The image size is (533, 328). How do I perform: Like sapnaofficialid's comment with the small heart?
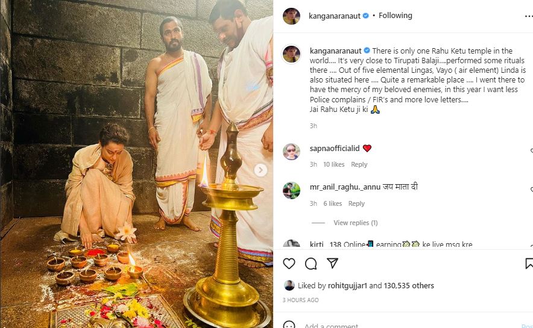(531, 149)
